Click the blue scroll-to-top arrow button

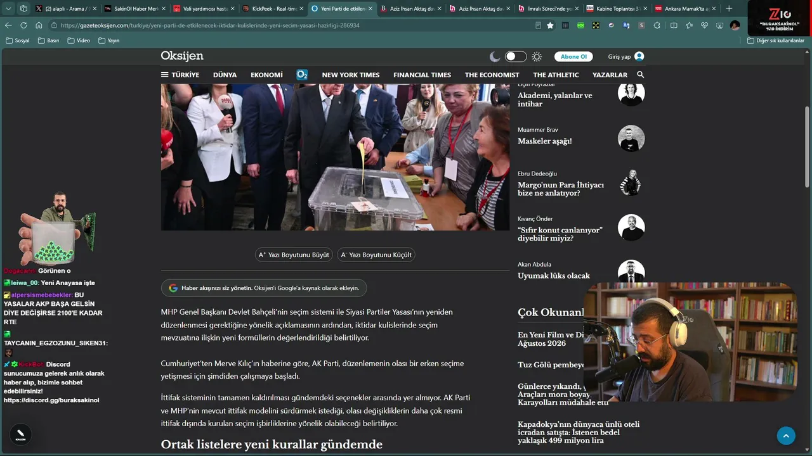pos(786,436)
